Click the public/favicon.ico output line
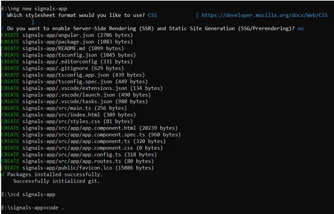 coord(88,168)
